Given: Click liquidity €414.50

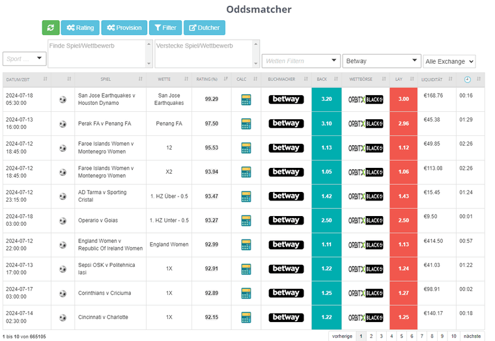Looking at the screenshot, I should pyautogui.click(x=433, y=241).
